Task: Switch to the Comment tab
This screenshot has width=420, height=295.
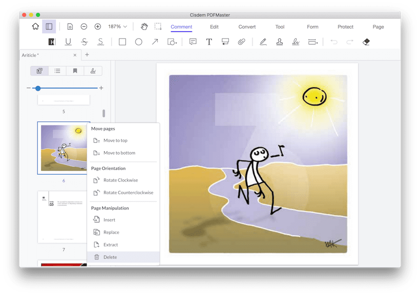Action: (x=181, y=27)
